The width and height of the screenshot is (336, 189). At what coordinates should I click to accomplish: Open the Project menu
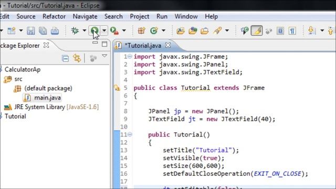coord(140,16)
